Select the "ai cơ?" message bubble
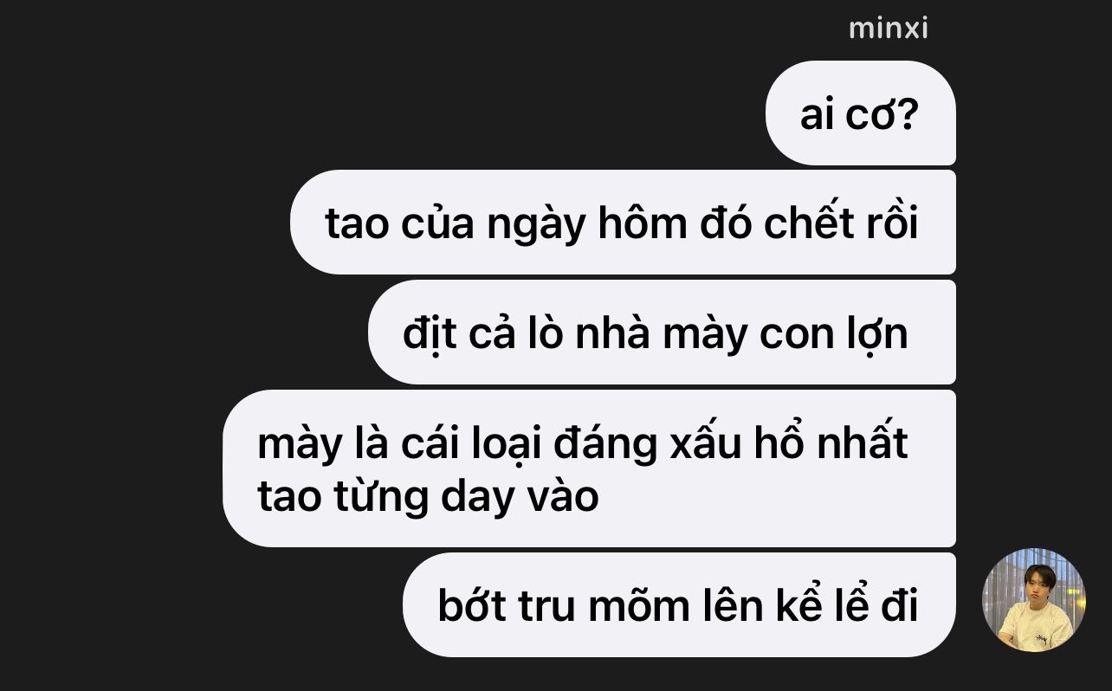This screenshot has height=691, width=1112. [860, 113]
